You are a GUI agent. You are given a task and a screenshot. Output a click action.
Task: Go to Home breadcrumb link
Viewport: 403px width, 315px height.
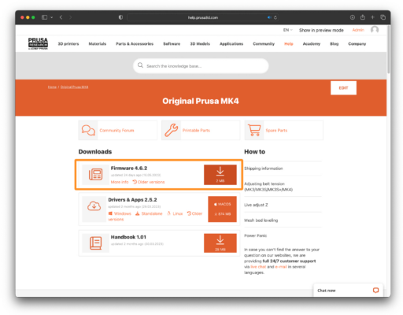[x=52, y=87]
